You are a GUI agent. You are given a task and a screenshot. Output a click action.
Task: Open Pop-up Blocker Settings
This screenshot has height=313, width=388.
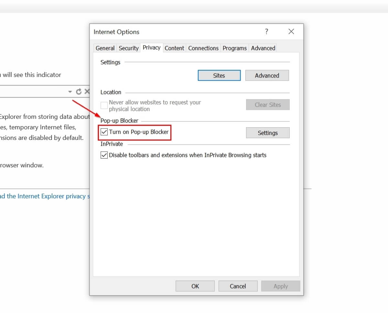coord(268,132)
